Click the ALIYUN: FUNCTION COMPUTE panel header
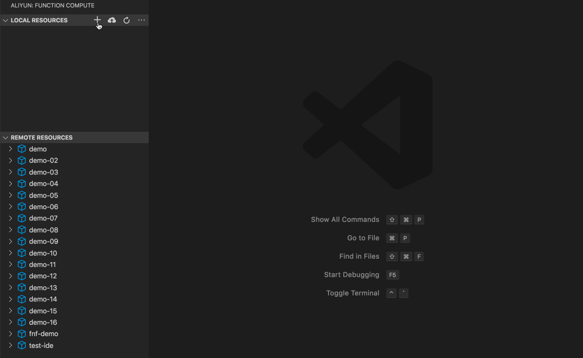 [x=52, y=5]
